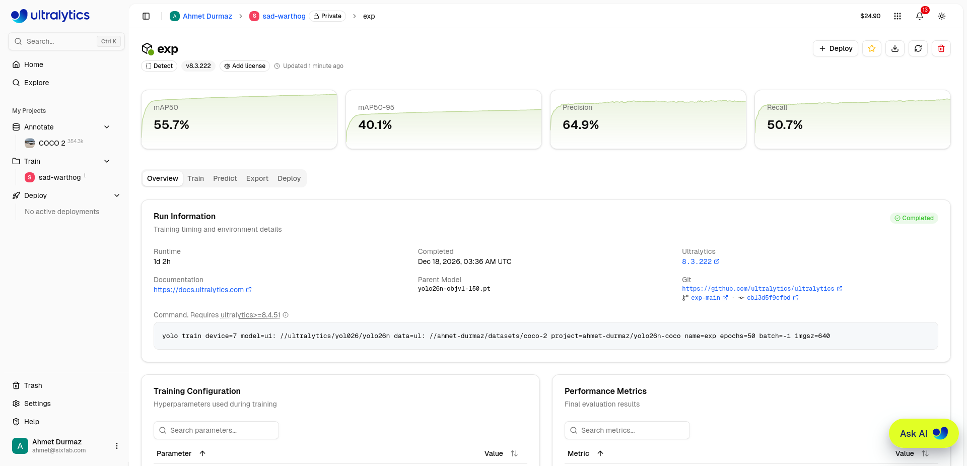The width and height of the screenshot is (967, 466).
Task: Open user account options menu
Action: (117, 446)
